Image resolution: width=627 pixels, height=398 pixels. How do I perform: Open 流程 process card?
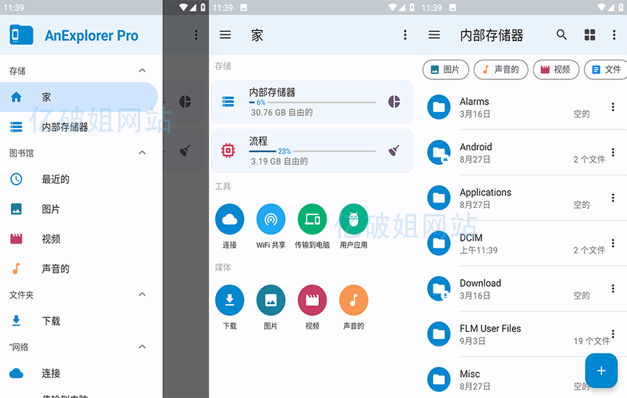point(312,150)
